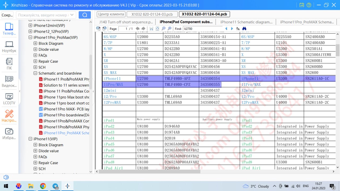Switch to X1032 820-01124-03.pcb tab
The width and height of the screenshot is (340, 191).
tap(152, 14)
